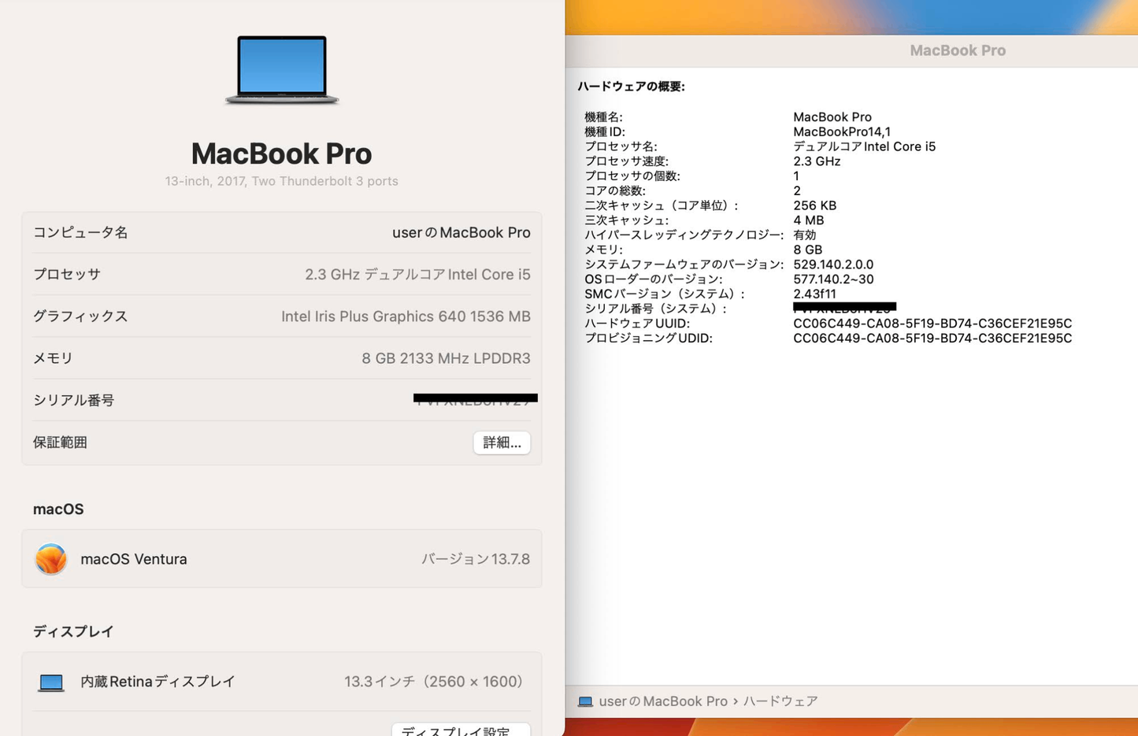
Task: Select the ハードウェアUUID value
Action: pos(932,324)
